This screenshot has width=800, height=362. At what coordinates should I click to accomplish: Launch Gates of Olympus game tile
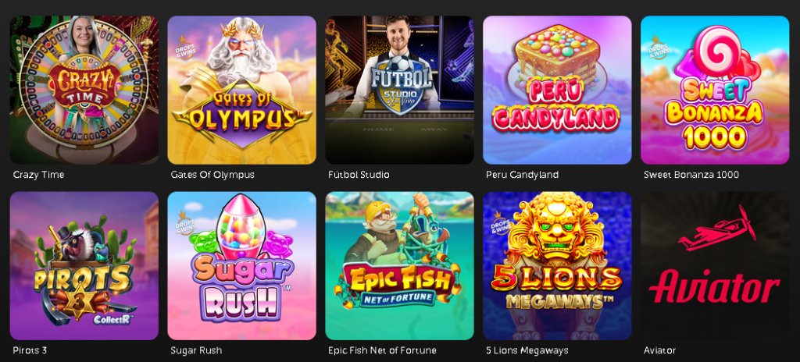pyautogui.click(x=242, y=90)
